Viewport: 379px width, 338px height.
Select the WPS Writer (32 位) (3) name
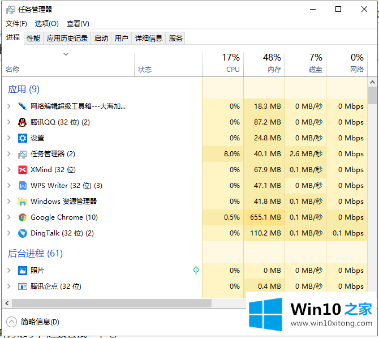(x=66, y=186)
